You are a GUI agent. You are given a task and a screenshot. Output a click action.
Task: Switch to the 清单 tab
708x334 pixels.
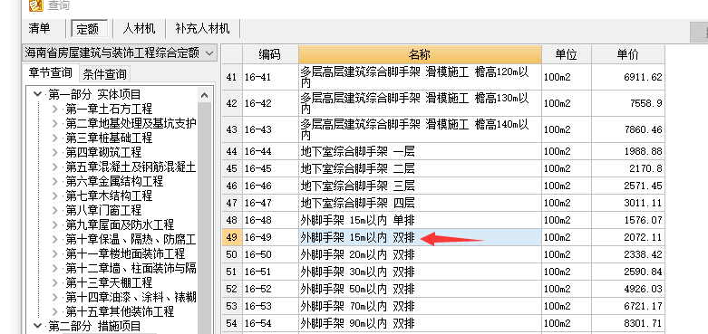(39, 29)
